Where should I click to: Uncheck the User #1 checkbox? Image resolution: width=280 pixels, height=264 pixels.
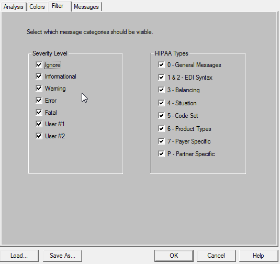(x=39, y=124)
